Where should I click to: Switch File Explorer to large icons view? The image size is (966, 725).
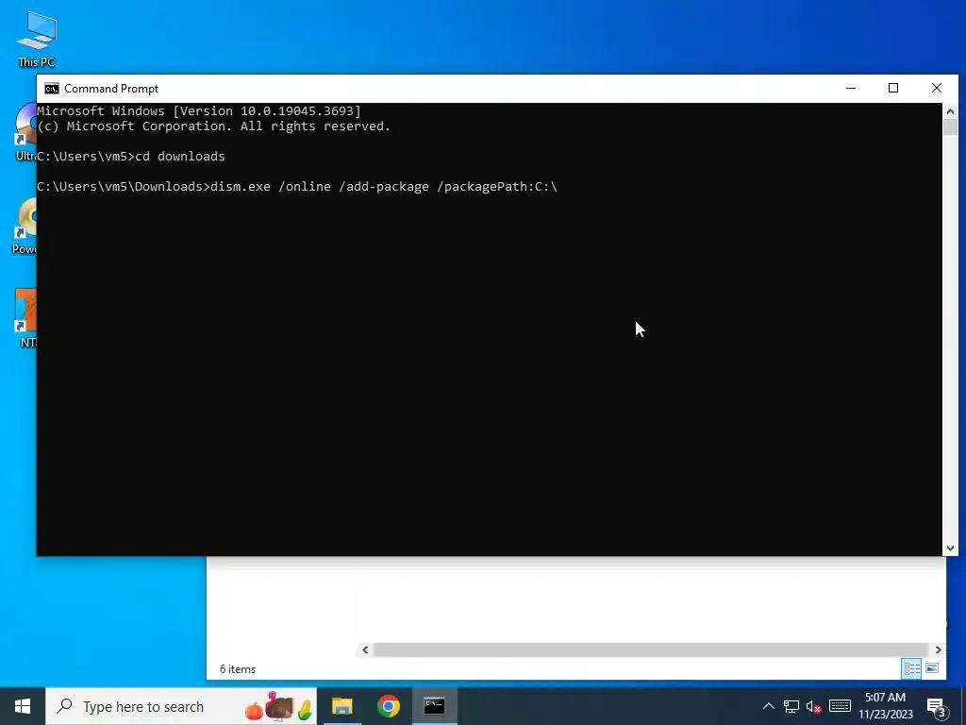tap(932, 668)
